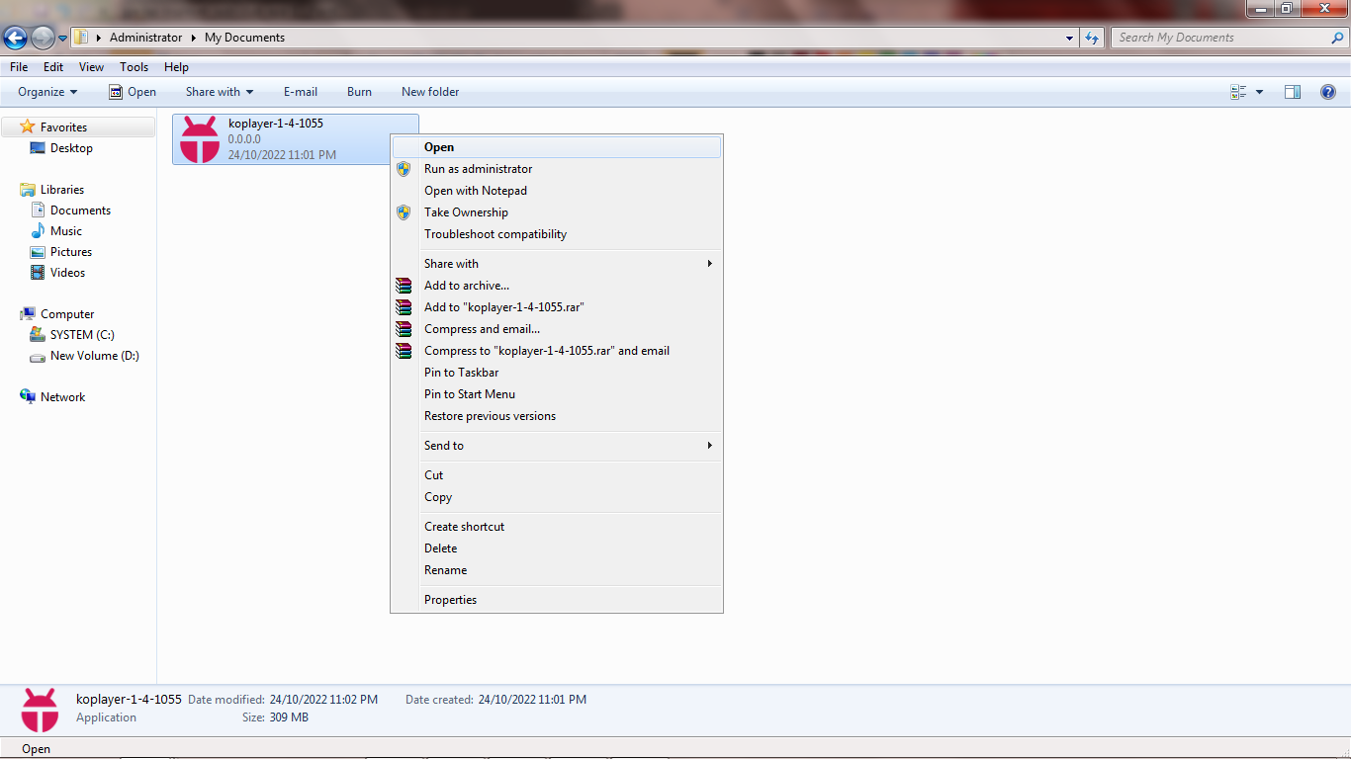Select the Music library icon
1351x759 pixels.
coord(38,231)
